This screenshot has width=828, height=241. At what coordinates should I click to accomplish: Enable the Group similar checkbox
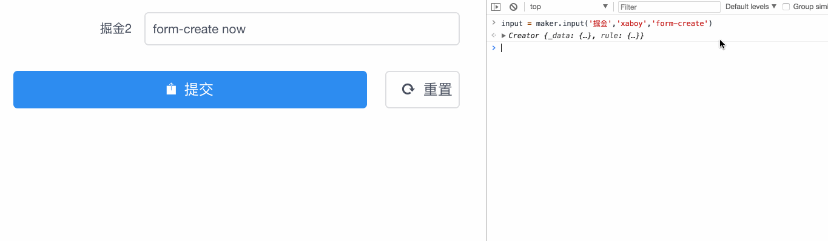[786, 7]
